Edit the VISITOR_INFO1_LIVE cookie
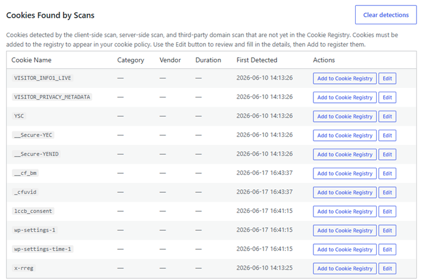 coord(387,79)
